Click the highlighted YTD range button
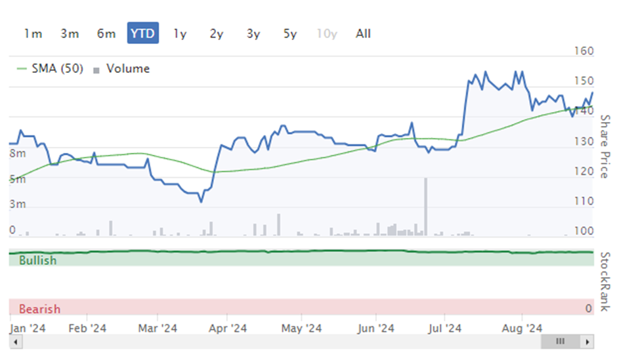The width and height of the screenshot is (617, 353). coord(143,33)
